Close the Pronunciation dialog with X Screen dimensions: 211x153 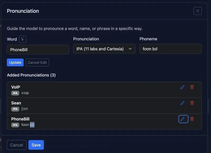coord(198,11)
